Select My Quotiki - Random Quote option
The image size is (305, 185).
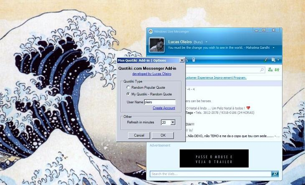128,94
